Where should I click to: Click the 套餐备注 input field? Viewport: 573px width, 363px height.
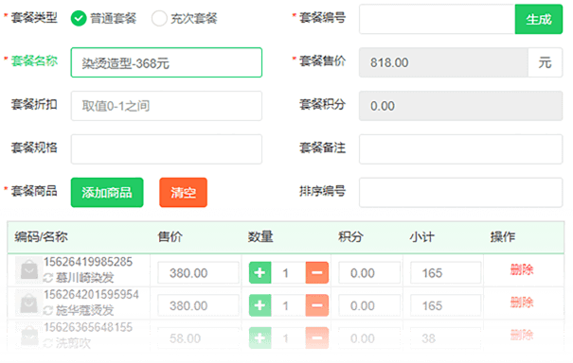[460, 149]
